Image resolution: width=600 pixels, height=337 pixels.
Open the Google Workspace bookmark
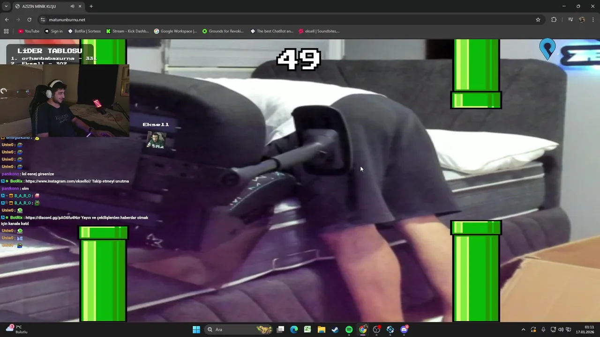[175, 31]
